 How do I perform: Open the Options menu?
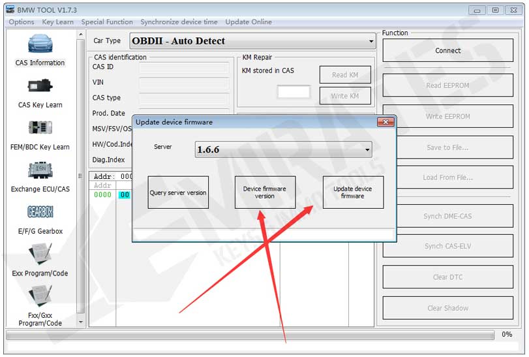22,22
